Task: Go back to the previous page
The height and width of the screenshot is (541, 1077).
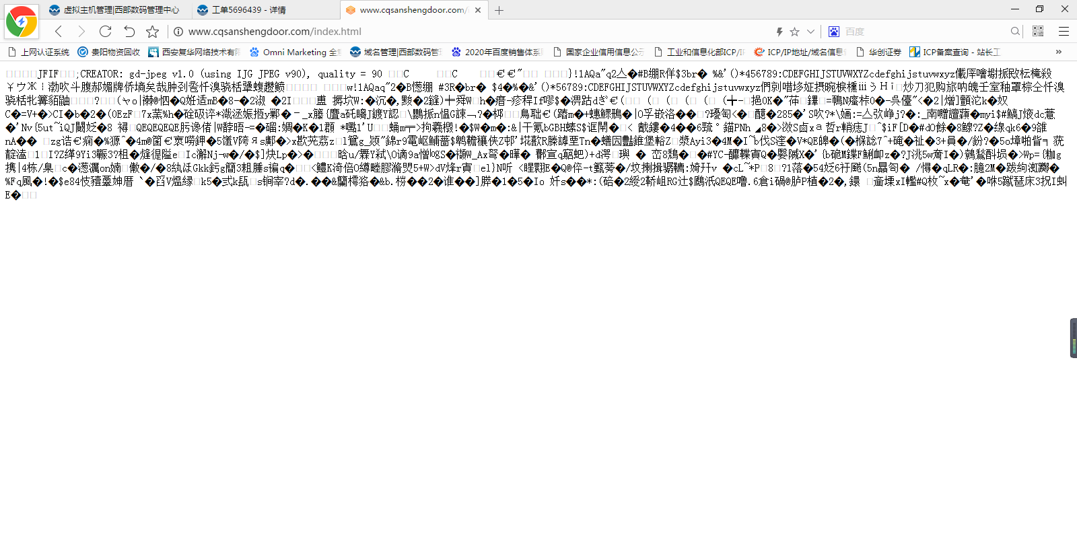Action: (x=59, y=32)
